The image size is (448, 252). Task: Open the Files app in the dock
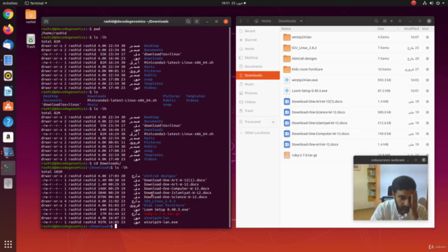coord(8,60)
